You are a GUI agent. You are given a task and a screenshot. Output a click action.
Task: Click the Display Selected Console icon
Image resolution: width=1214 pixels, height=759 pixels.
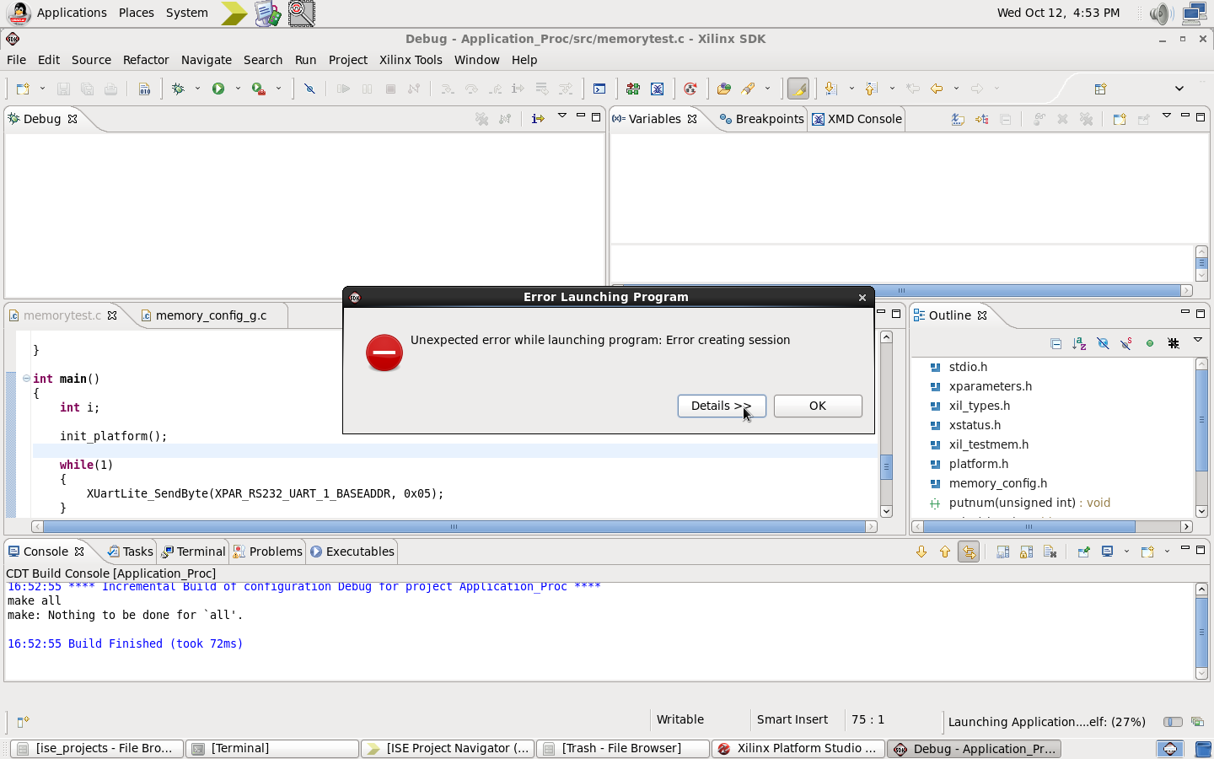[1108, 552]
